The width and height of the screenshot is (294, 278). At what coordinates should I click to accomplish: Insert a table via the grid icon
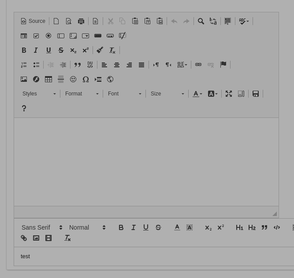[x=48, y=79]
